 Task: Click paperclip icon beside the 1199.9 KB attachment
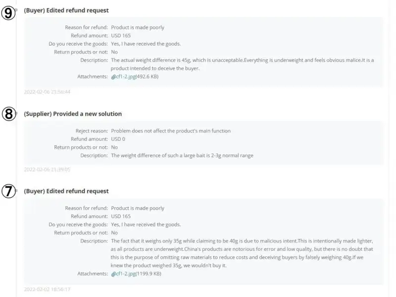[113, 274]
